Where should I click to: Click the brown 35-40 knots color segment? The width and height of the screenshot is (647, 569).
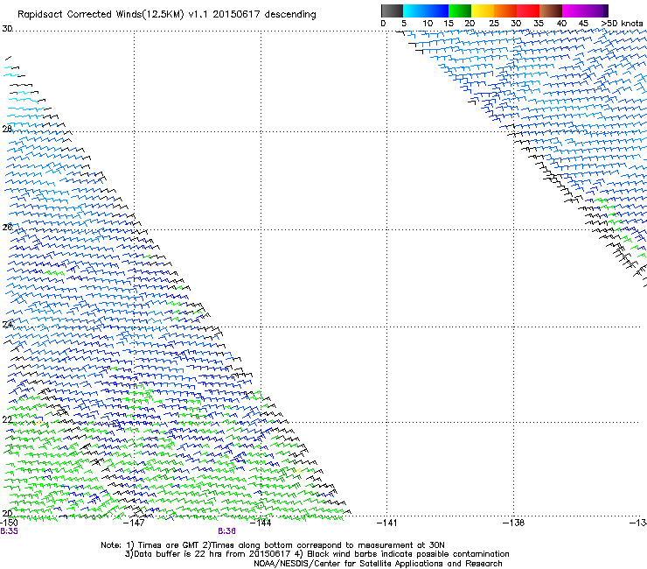tap(551, 11)
